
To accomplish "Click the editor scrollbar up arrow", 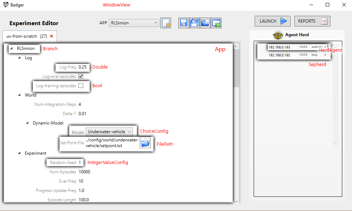I will [x=236, y=47].
